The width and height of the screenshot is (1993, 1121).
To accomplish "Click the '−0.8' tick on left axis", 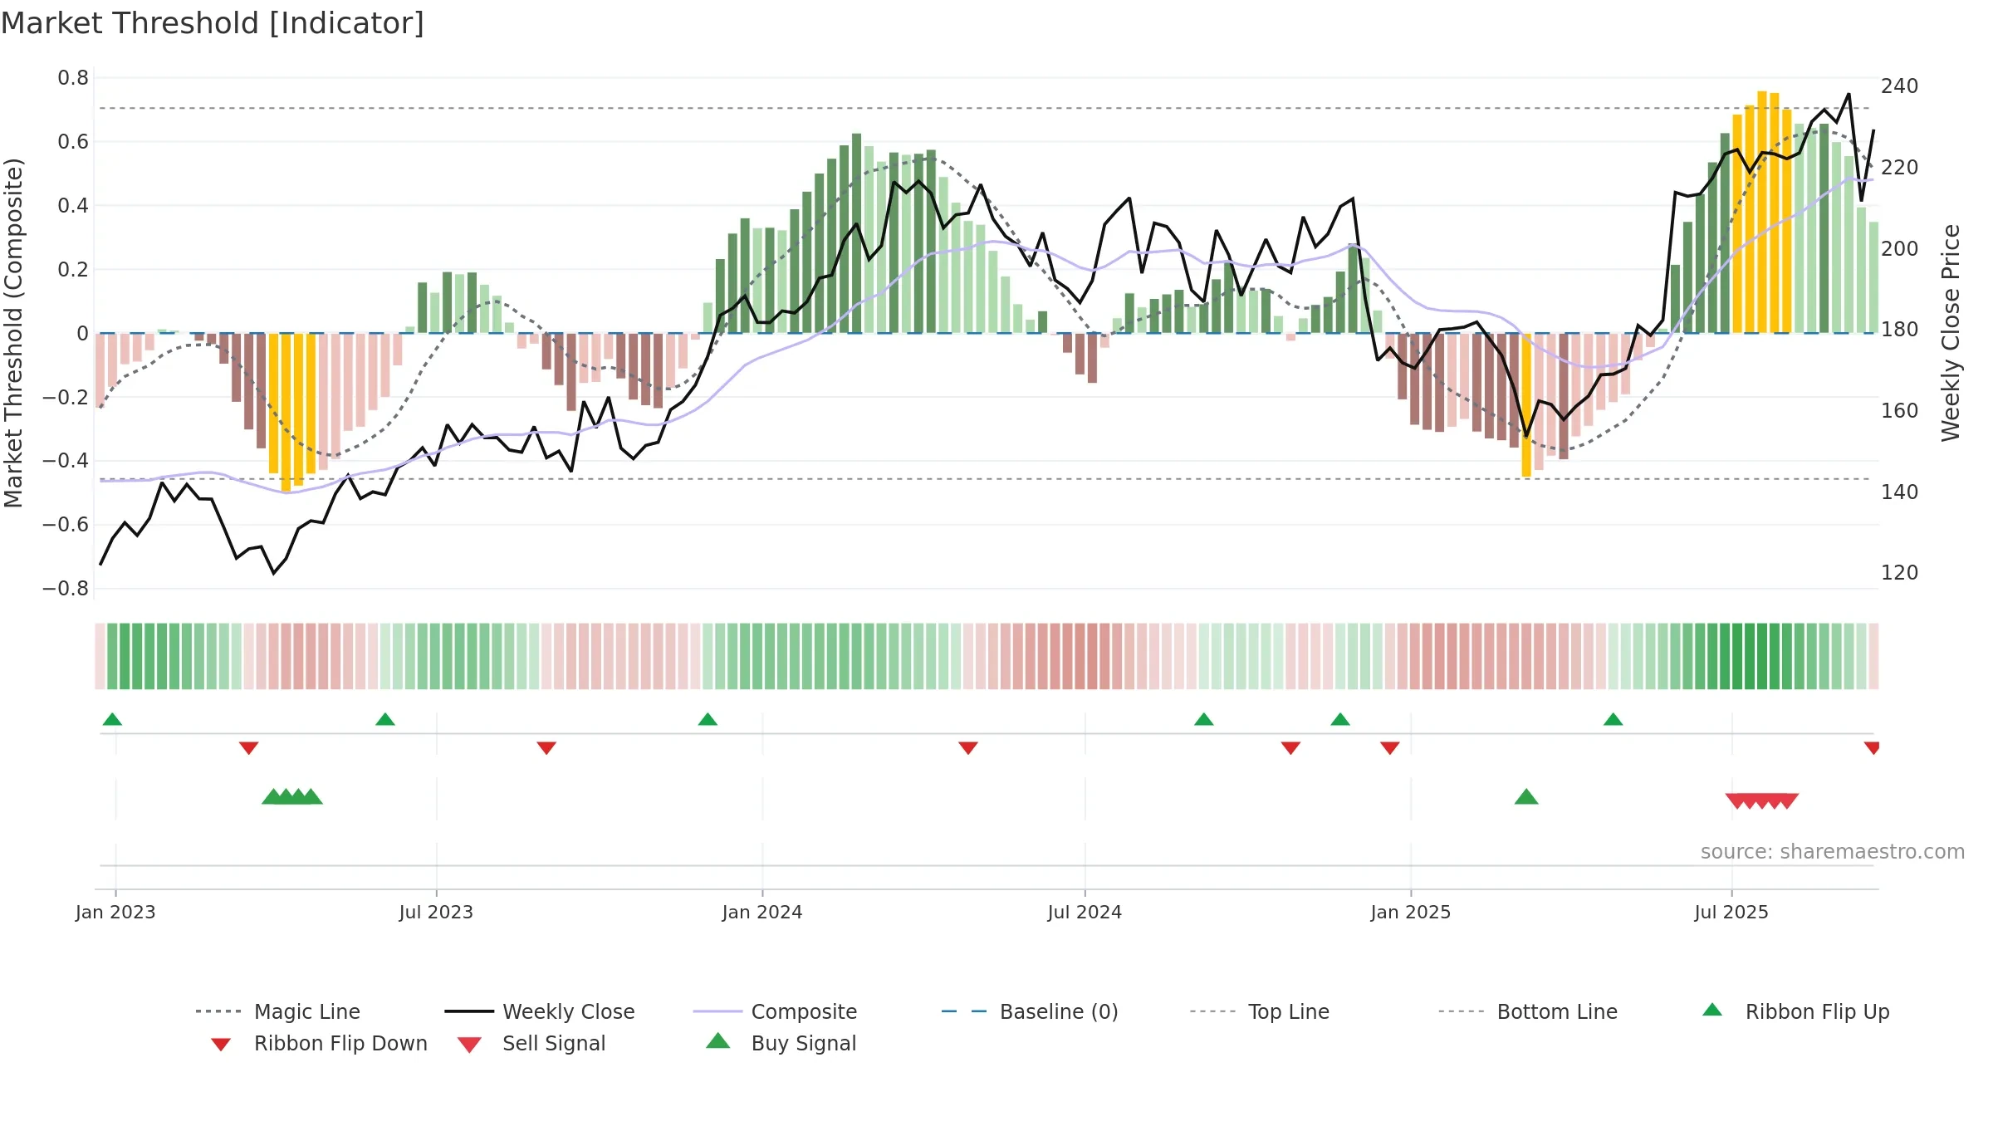I will [x=65, y=589].
